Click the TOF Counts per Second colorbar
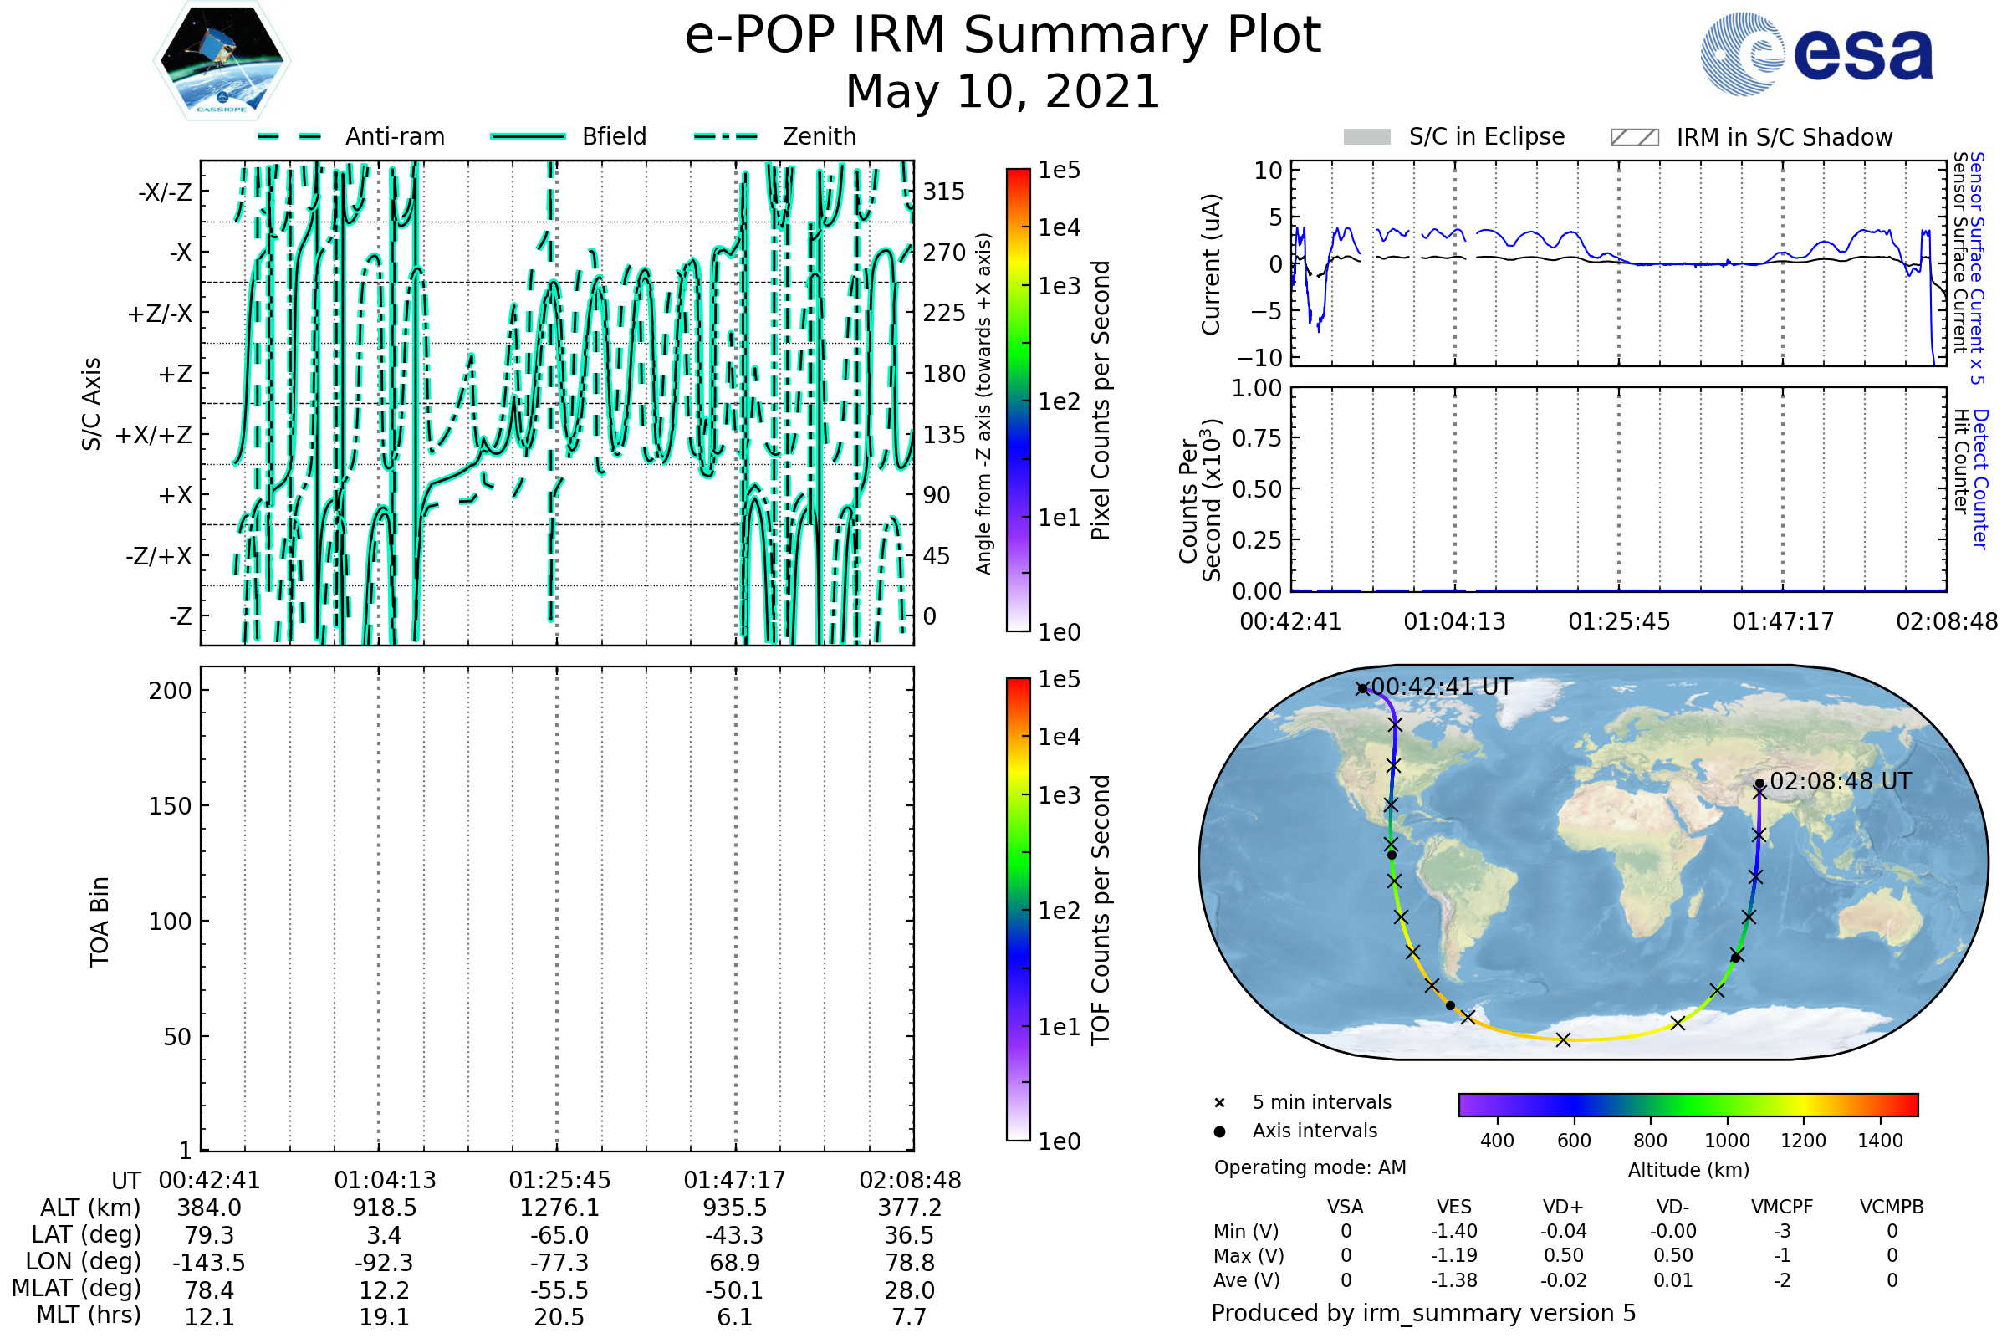2007x1338 pixels. (x=1018, y=909)
